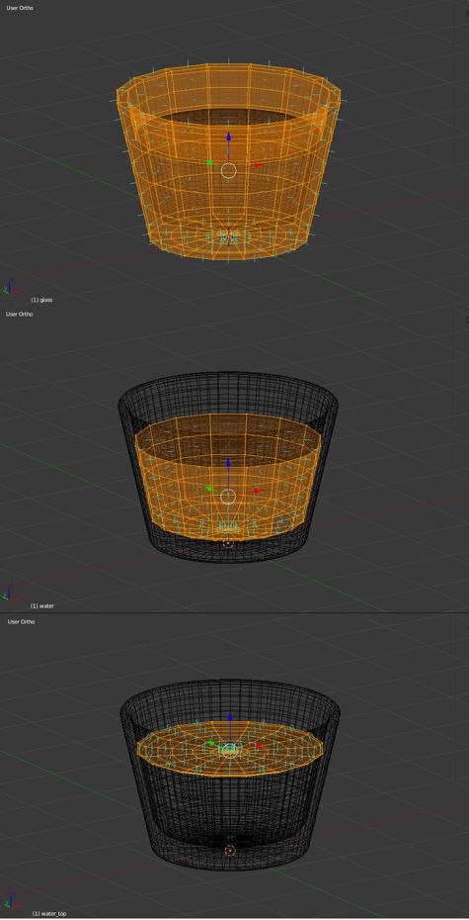Grab red X-axis handle in glass viewport
The width and height of the screenshot is (469, 920).
257,165
